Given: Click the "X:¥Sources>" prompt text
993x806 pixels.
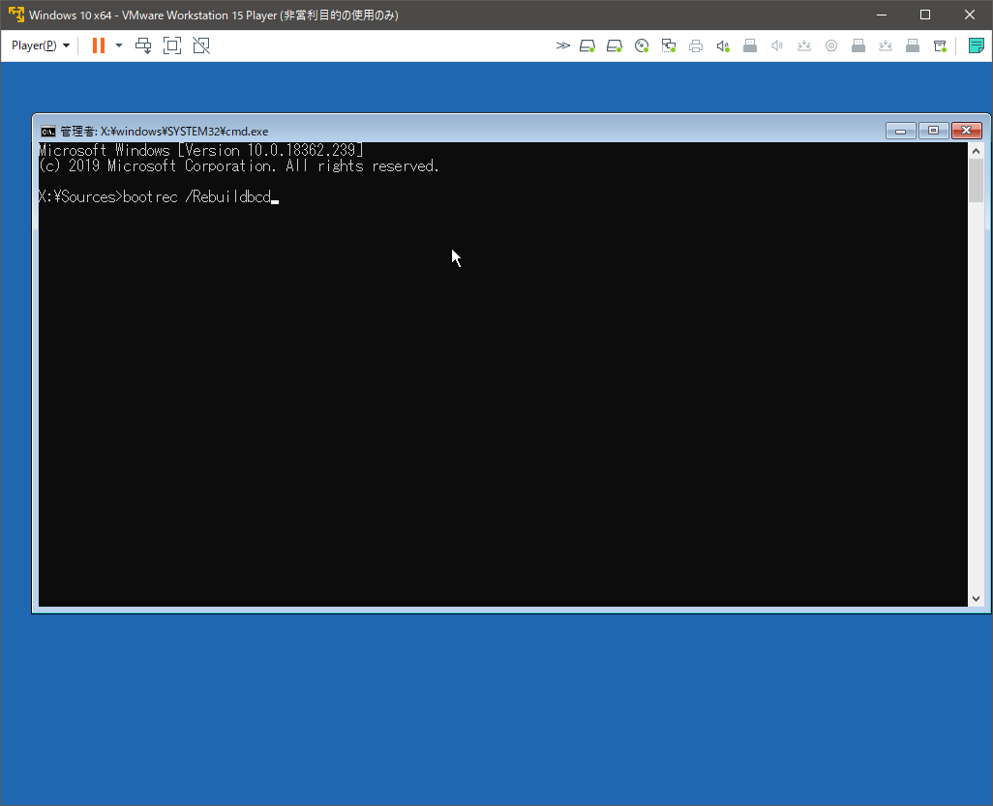Looking at the screenshot, I should 80,197.
